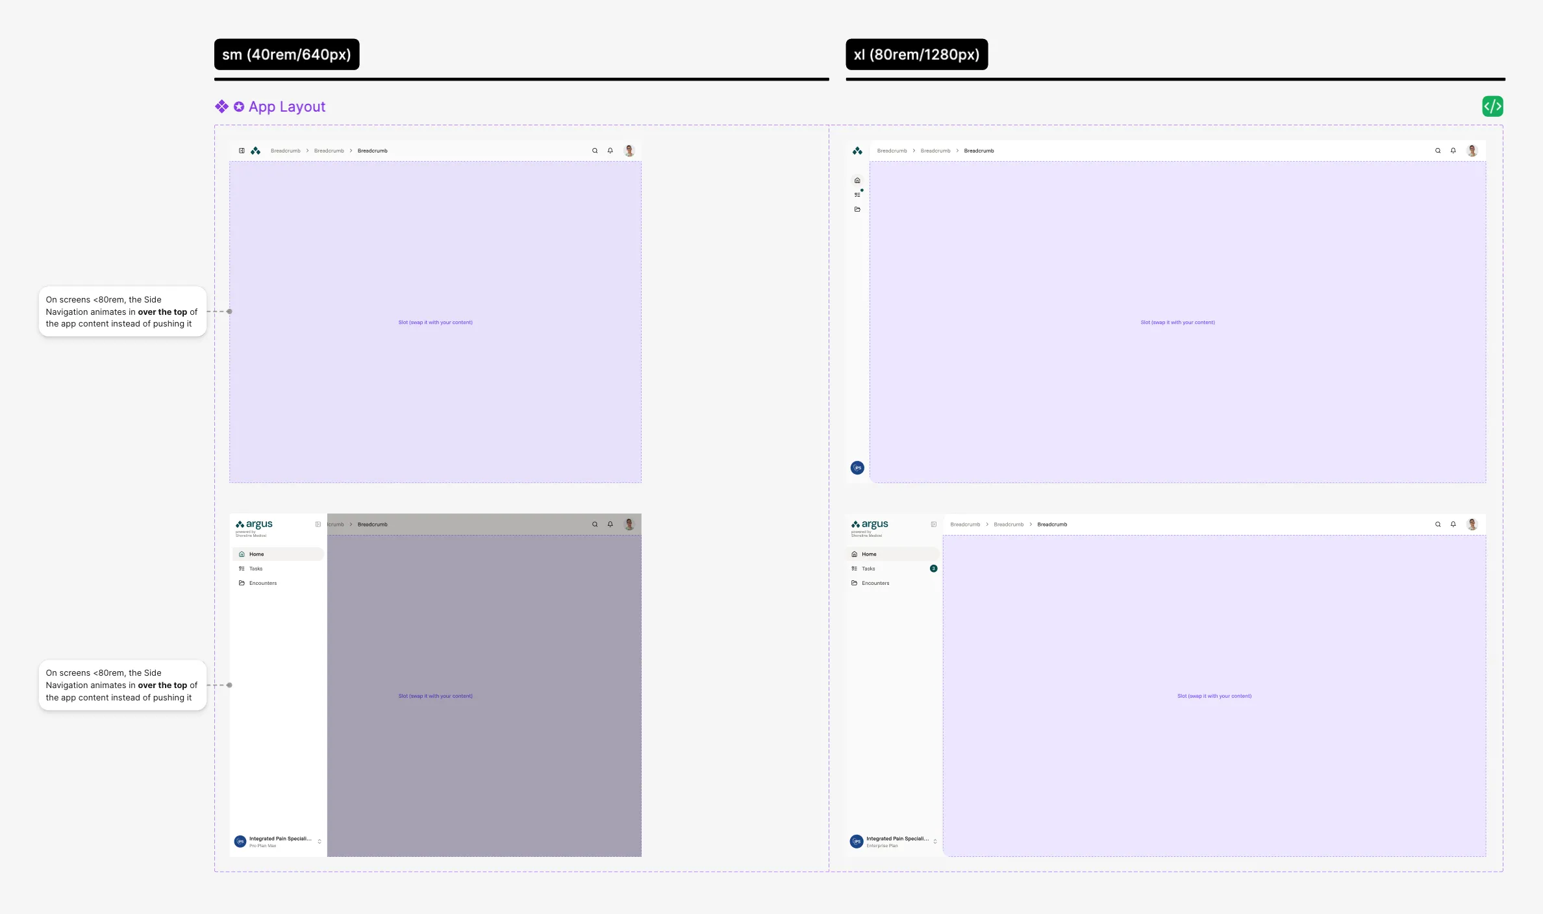The height and width of the screenshot is (914, 1543).
Task: Click the upper left annotation note about Side Navigation
Action: point(122,312)
